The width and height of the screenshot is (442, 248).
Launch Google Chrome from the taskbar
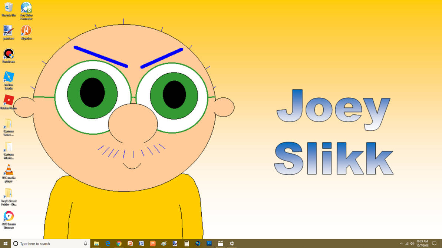(x=119, y=243)
